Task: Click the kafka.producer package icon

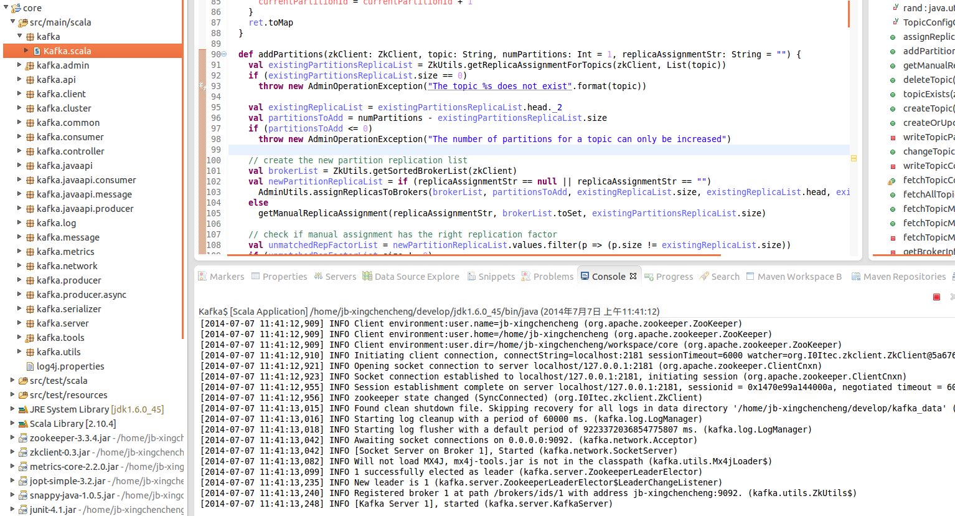Action: (x=30, y=280)
